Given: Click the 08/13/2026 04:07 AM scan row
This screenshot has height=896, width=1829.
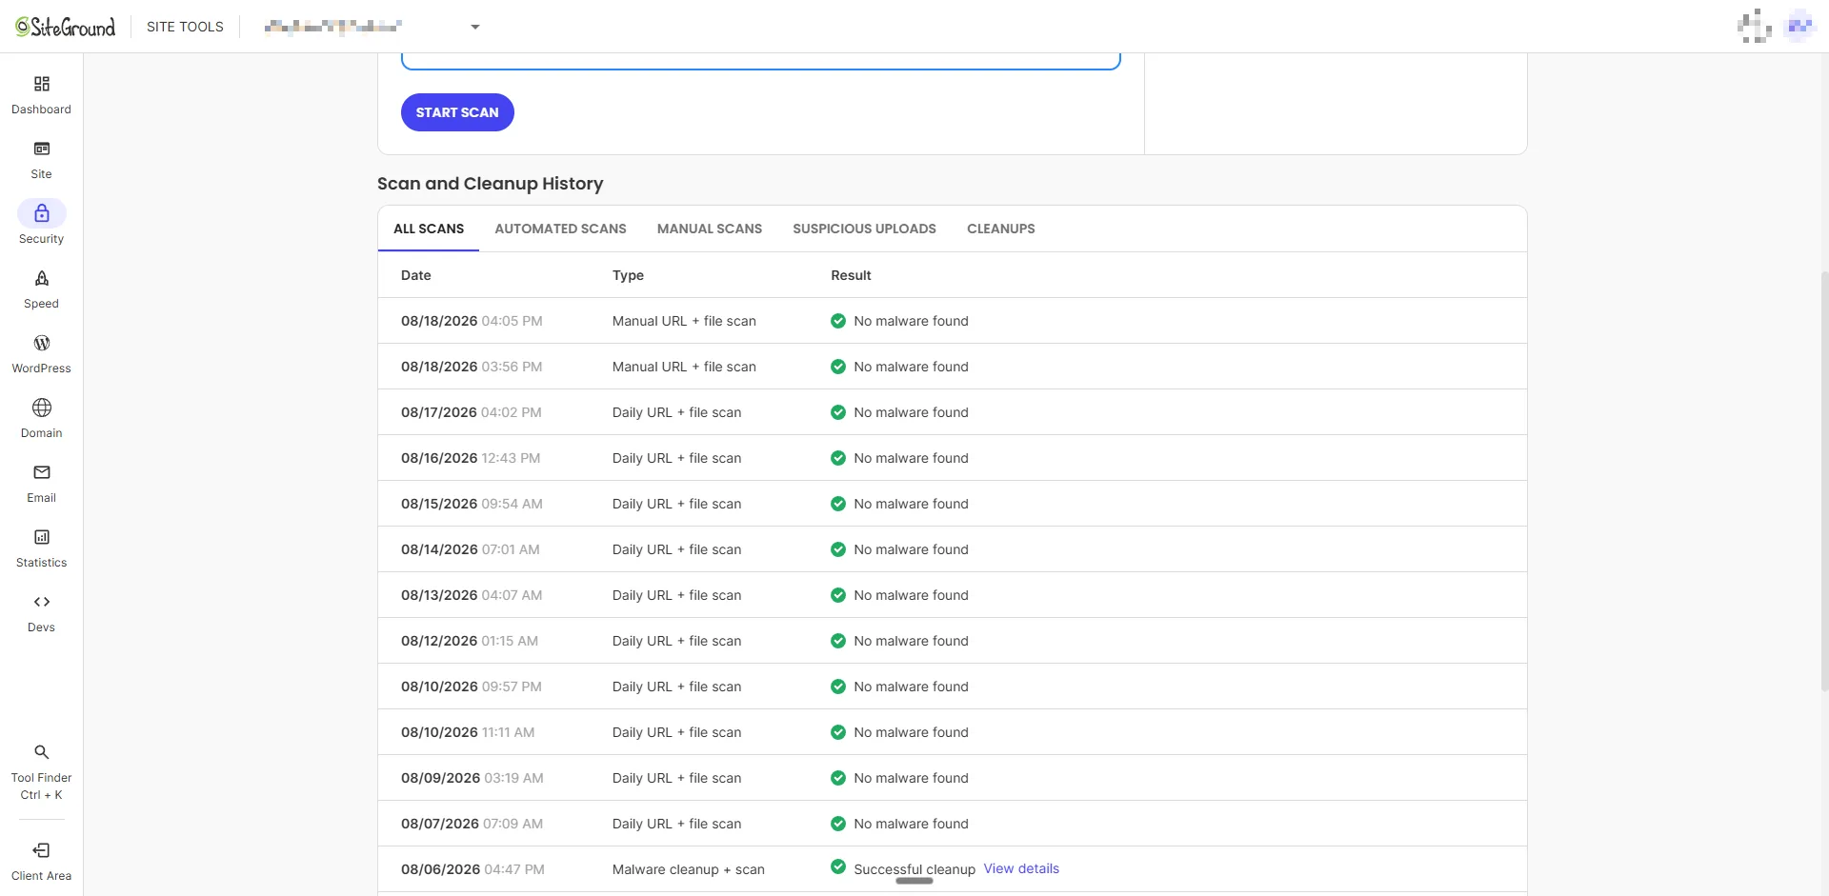Looking at the screenshot, I should [x=953, y=595].
